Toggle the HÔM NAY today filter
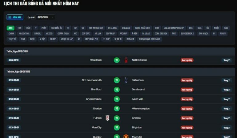 pyautogui.click(x=15, y=17)
